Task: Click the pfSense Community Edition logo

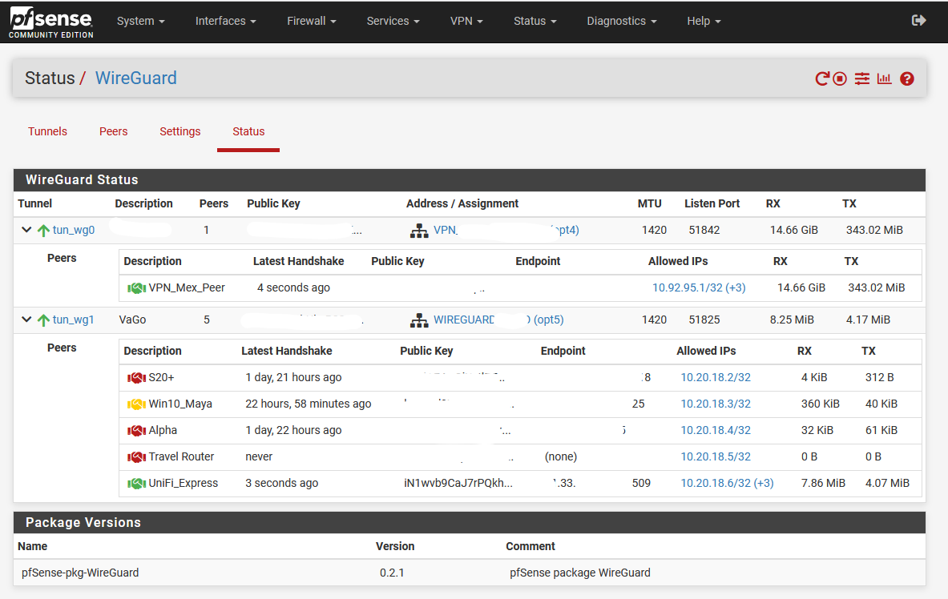Action: [x=51, y=22]
